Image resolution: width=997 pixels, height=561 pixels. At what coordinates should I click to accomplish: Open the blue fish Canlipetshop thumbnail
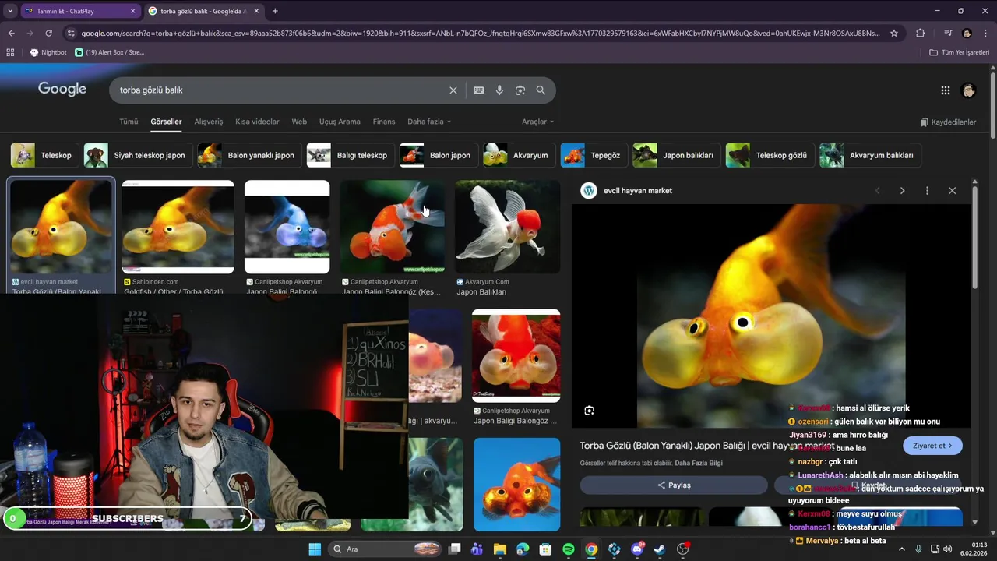(x=287, y=227)
